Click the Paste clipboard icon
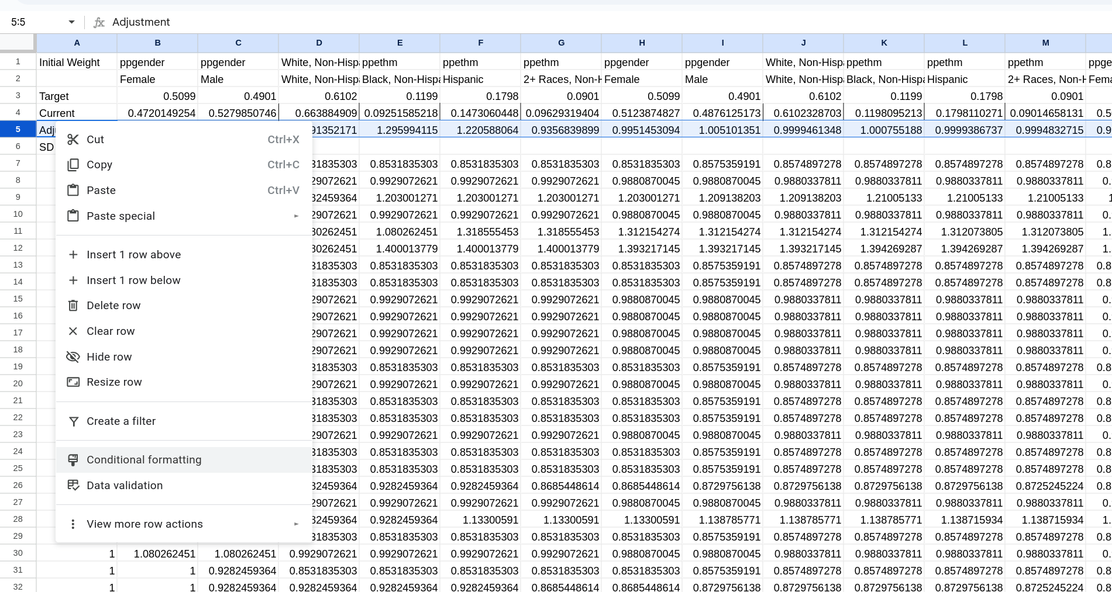The image size is (1112, 592). 73,191
